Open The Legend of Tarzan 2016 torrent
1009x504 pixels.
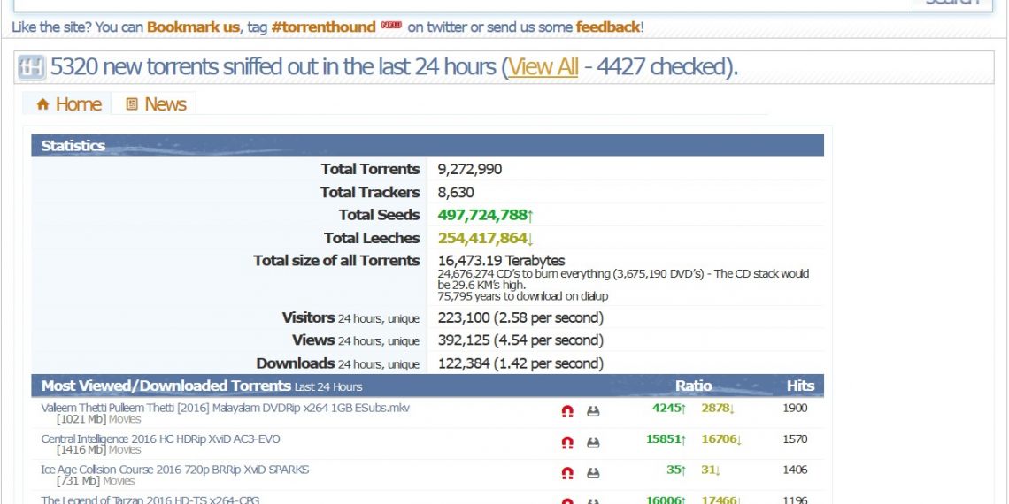click(150, 500)
